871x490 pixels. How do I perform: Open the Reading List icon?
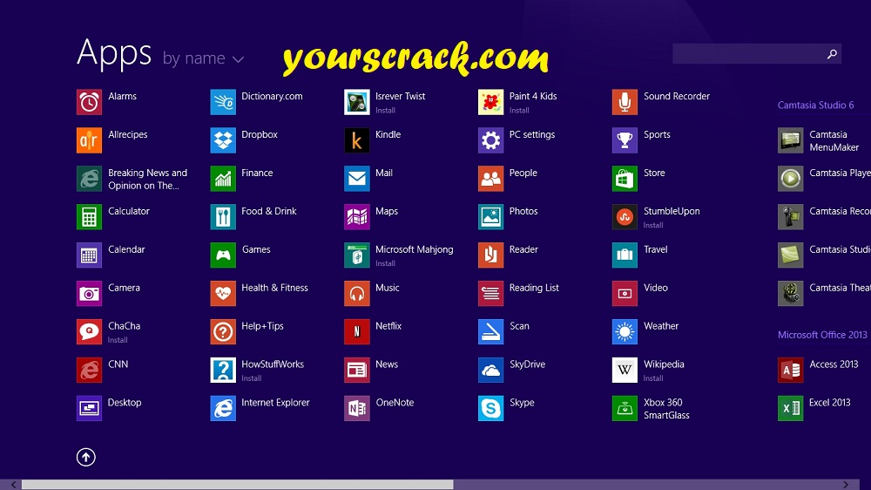click(x=490, y=294)
